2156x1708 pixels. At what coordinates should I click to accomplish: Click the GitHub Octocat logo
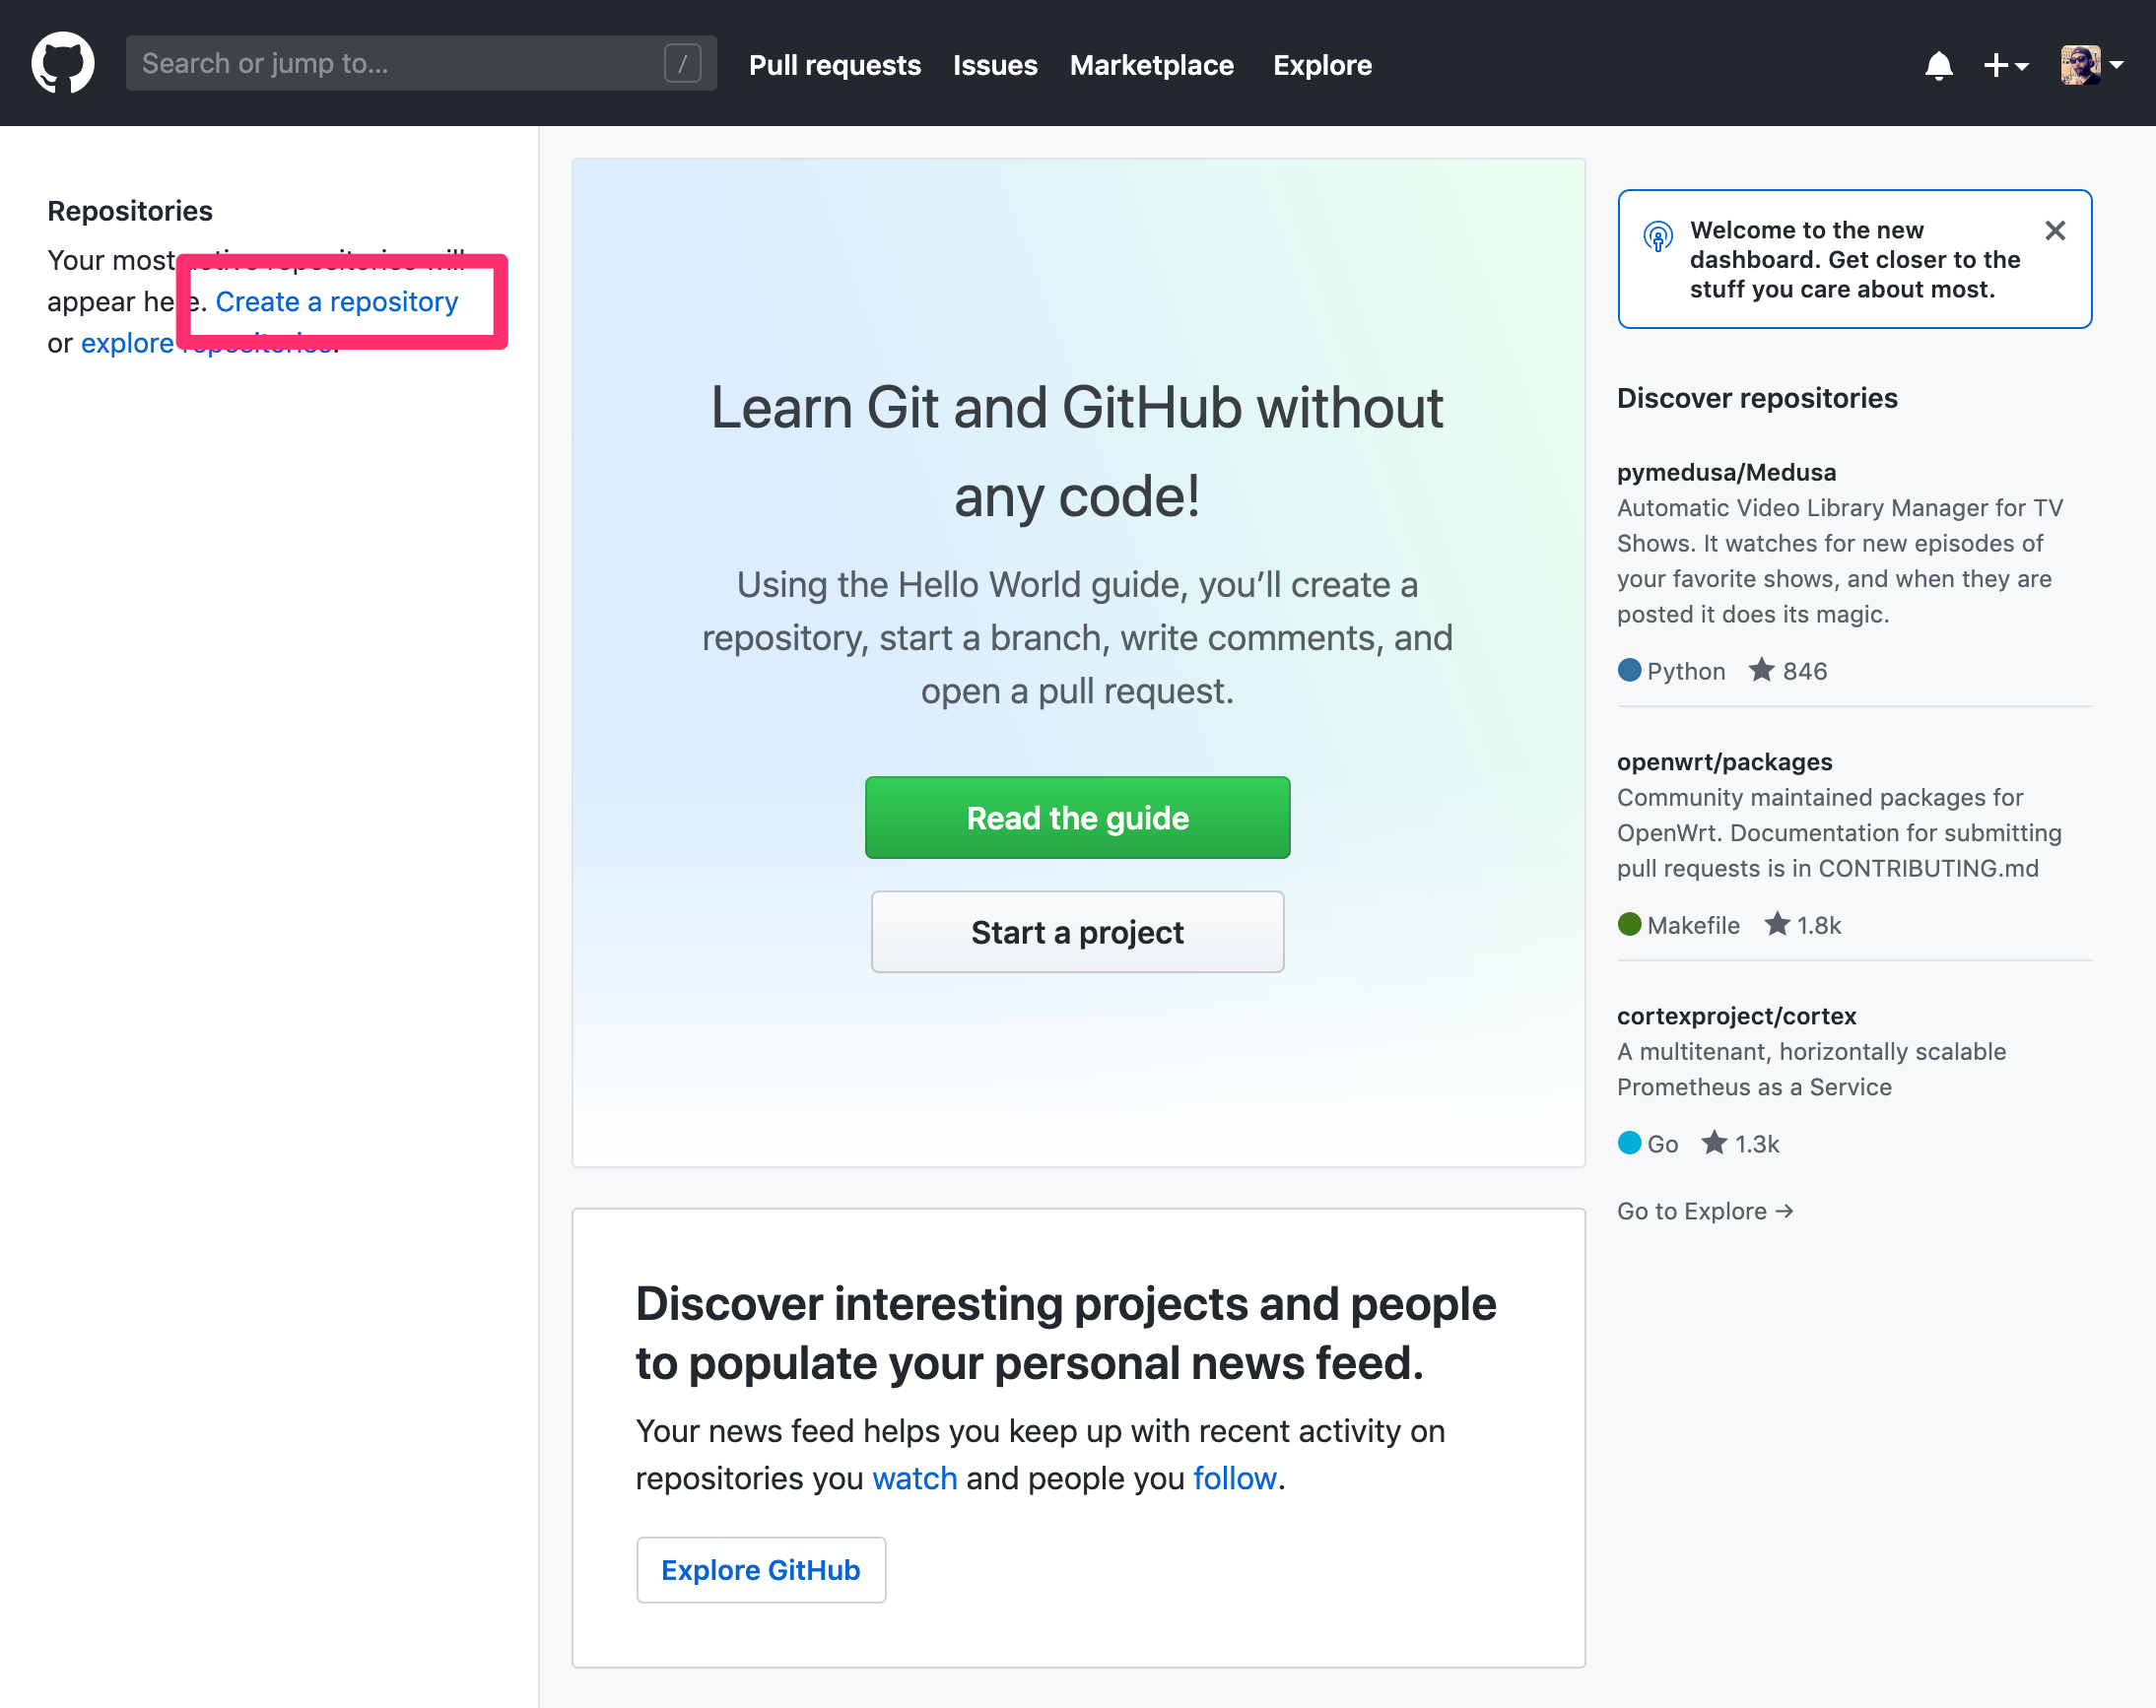coord(62,61)
